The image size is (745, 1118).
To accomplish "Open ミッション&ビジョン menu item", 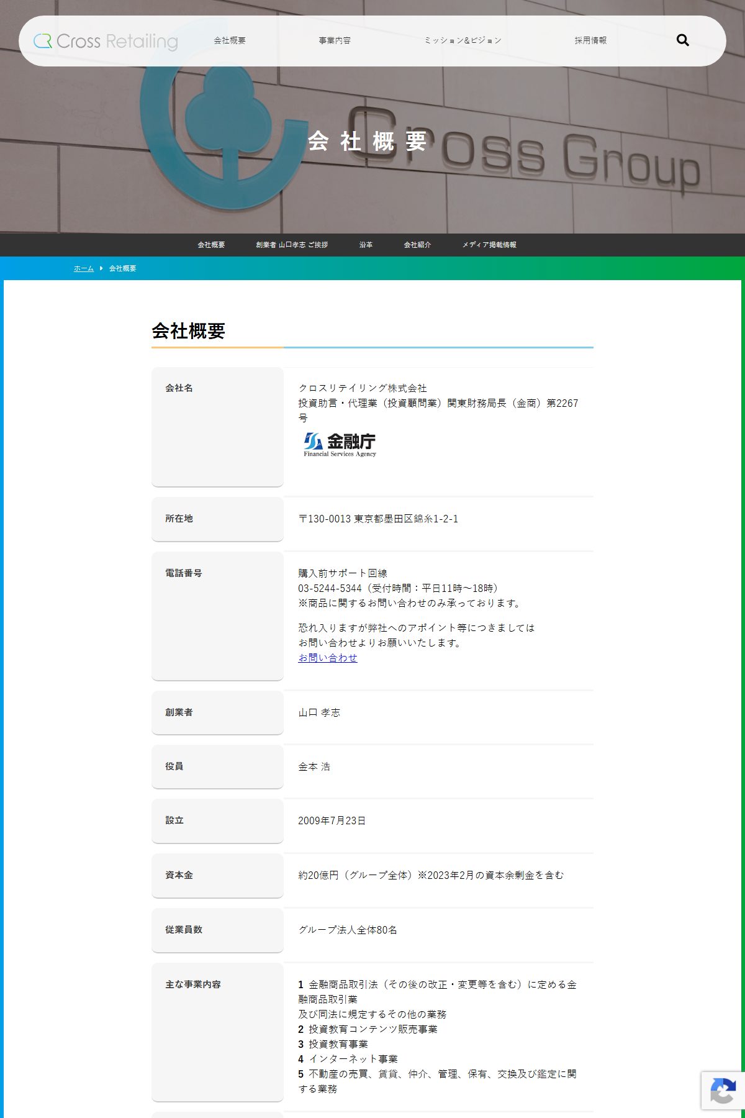I will 463,40.
